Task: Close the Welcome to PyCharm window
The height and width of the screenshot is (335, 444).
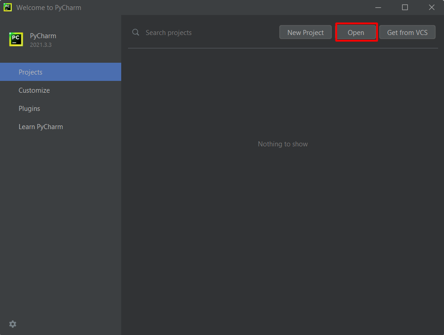Action: click(431, 7)
